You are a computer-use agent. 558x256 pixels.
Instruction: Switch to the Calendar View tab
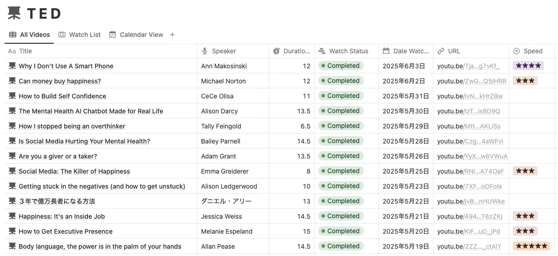pos(136,34)
